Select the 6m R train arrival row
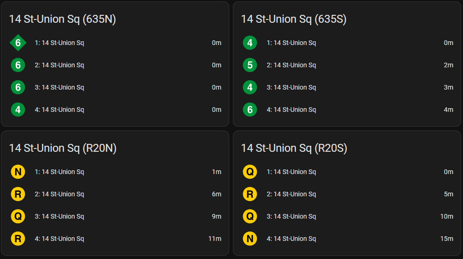 point(115,194)
